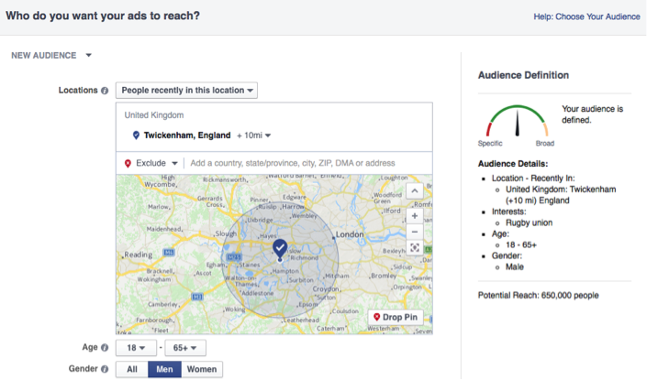Collapse the map with the up chevron

click(415, 191)
